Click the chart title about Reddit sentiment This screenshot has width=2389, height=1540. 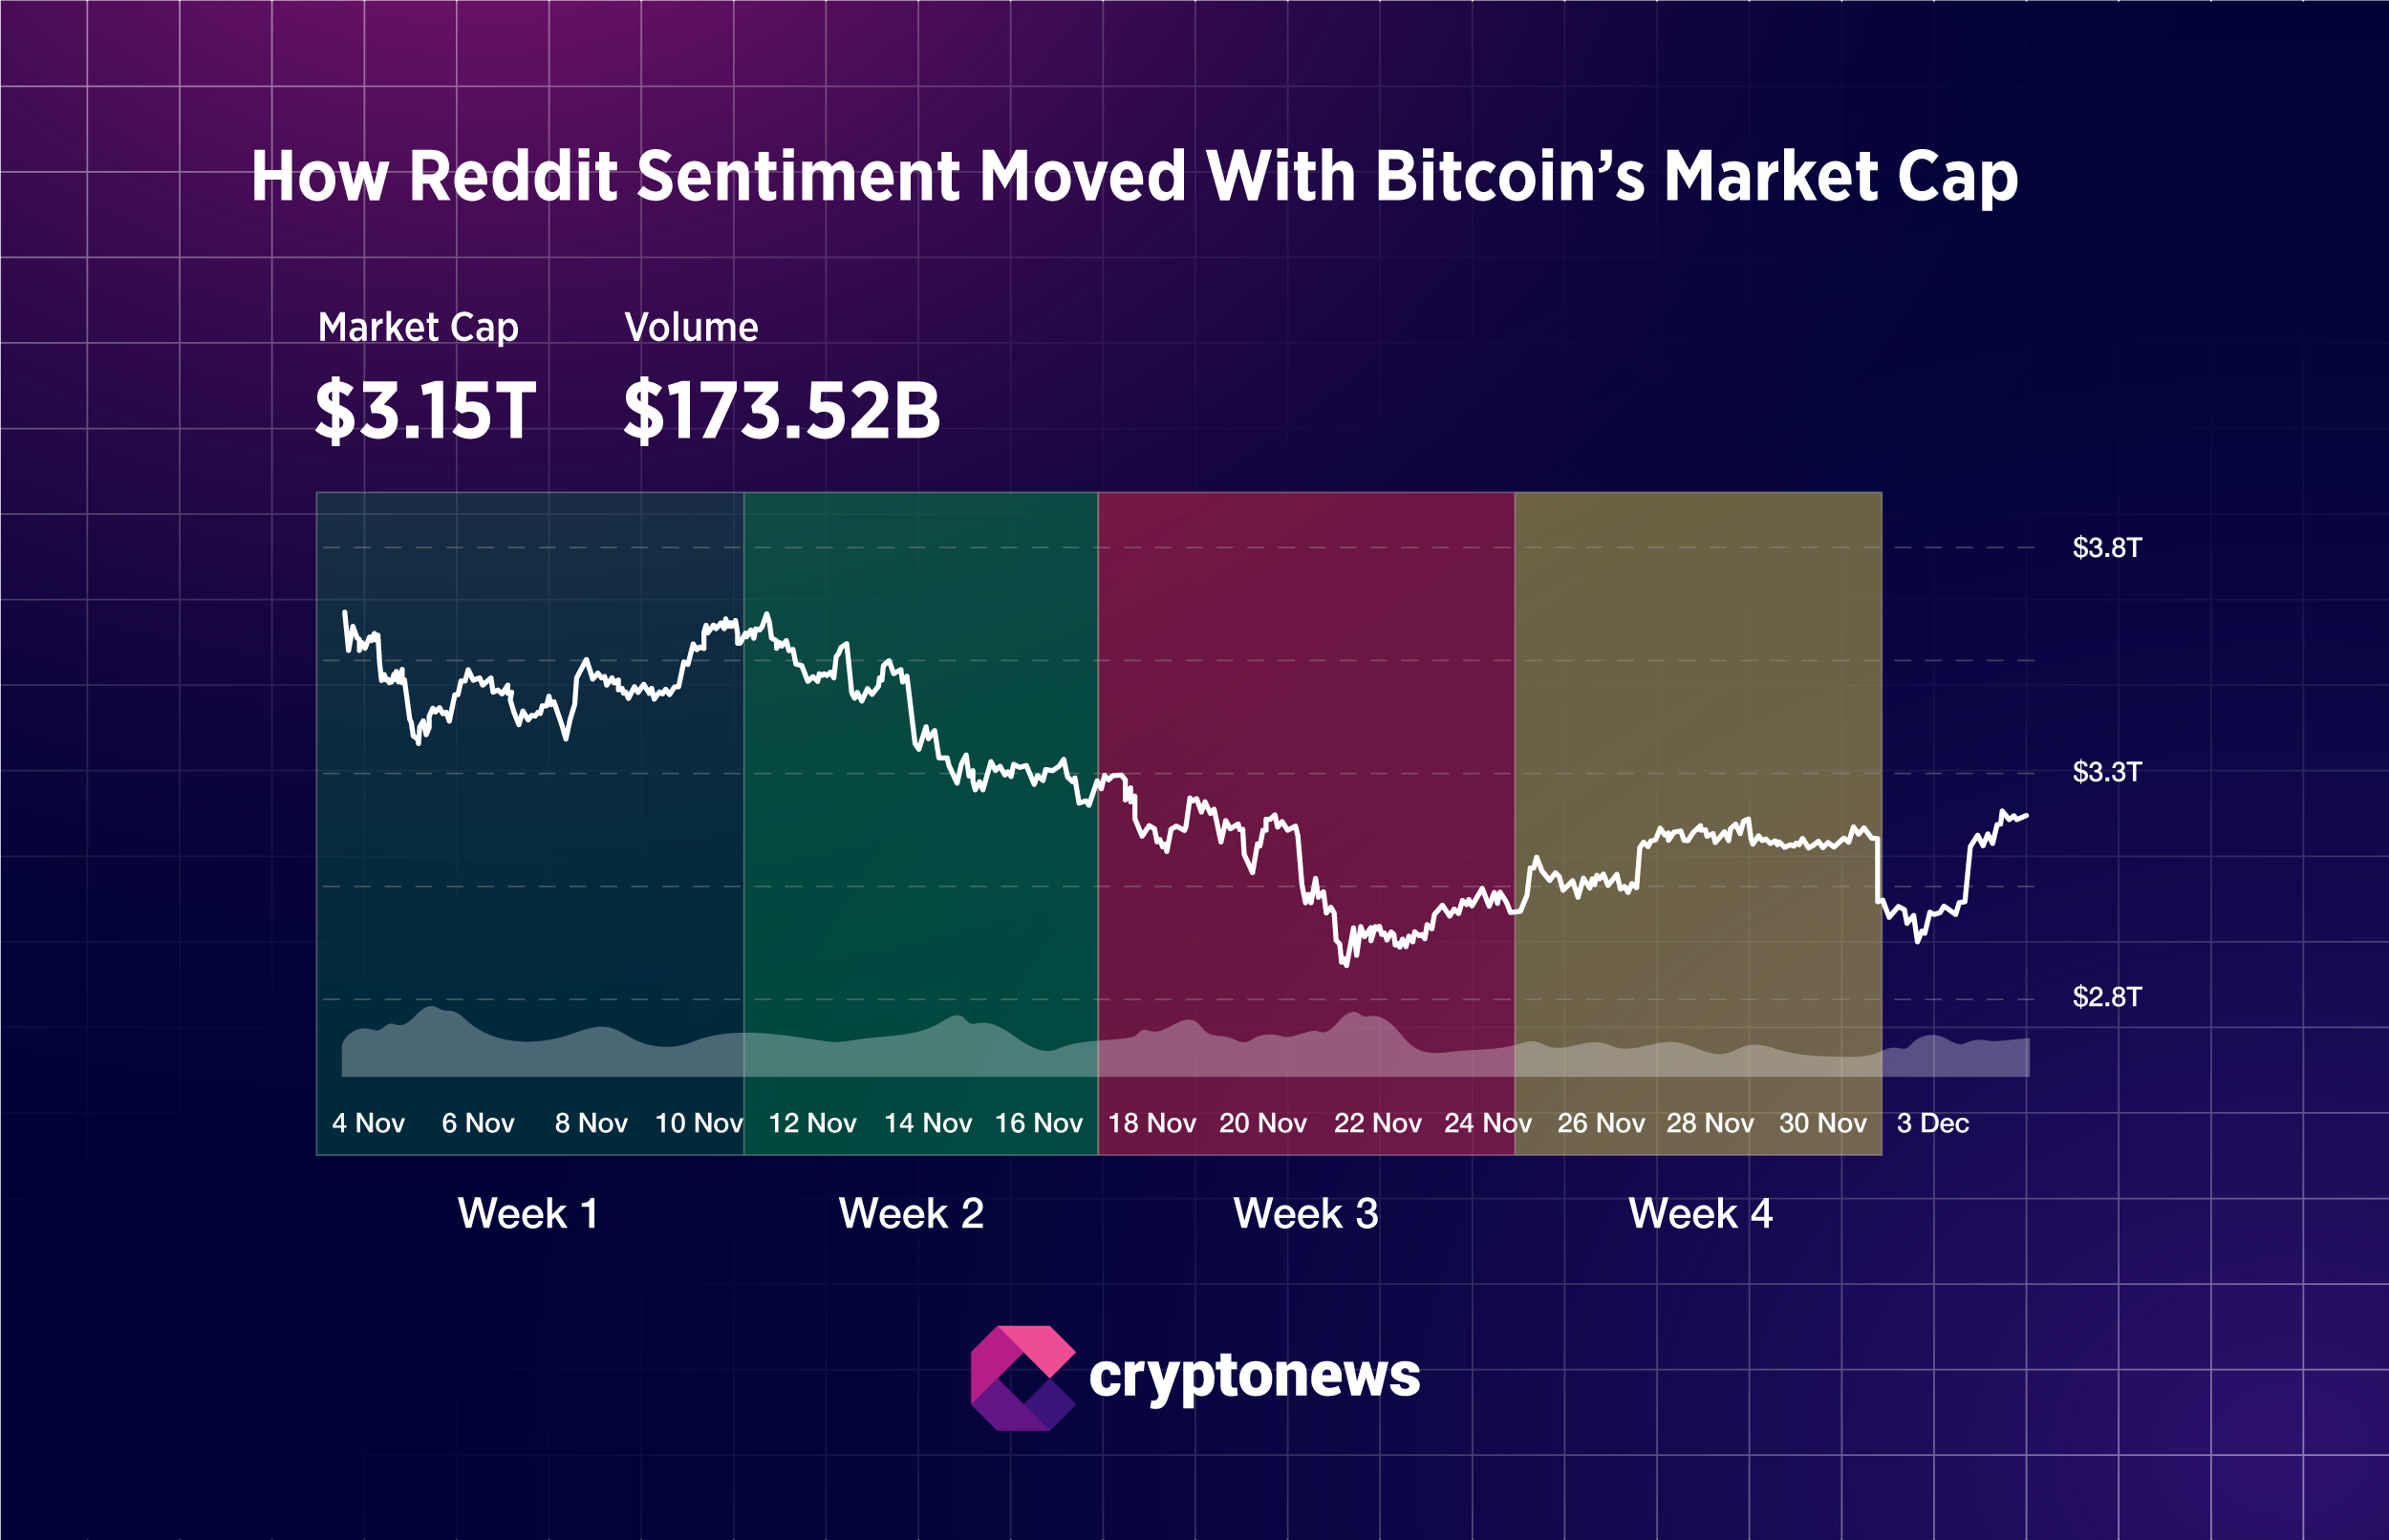point(1134,177)
